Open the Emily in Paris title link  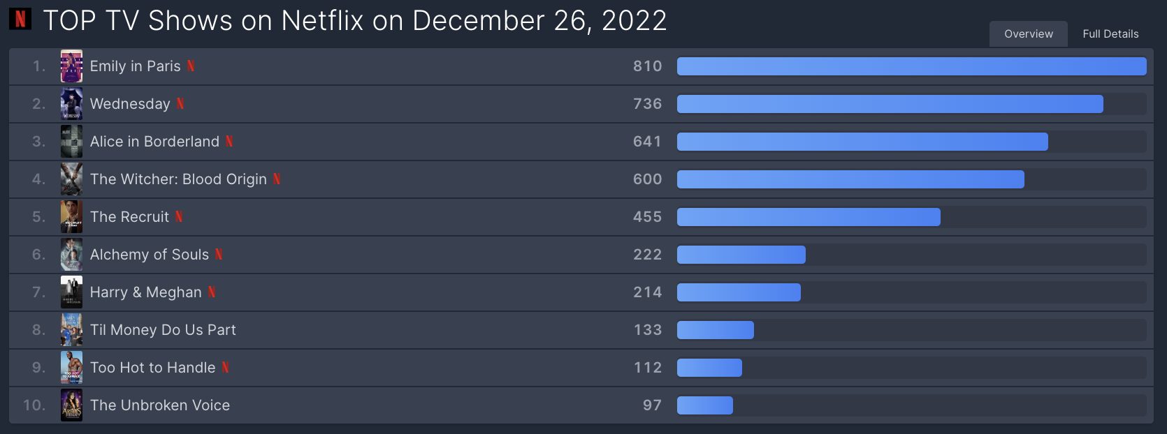coord(135,66)
